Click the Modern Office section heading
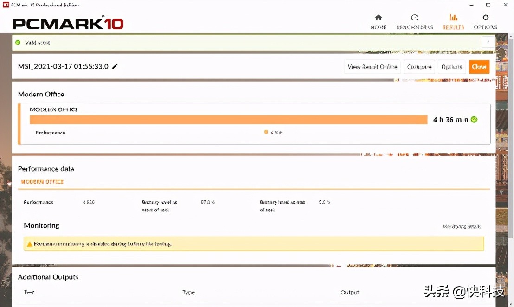 41,94
